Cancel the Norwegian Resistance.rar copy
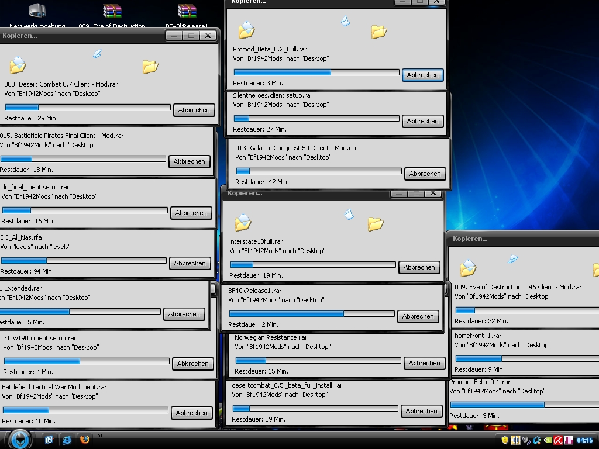Screen dimensions: 599x449 (x=425, y=363)
